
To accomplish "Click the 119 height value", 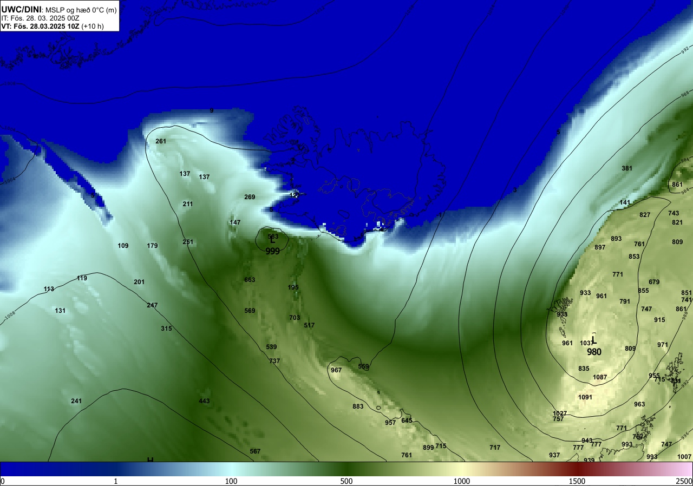I will (x=82, y=278).
